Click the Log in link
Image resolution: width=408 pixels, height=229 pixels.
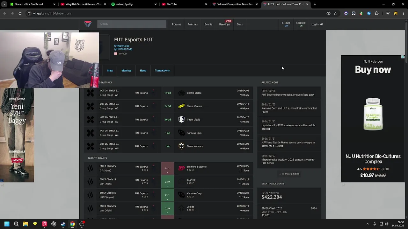coord(317,24)
